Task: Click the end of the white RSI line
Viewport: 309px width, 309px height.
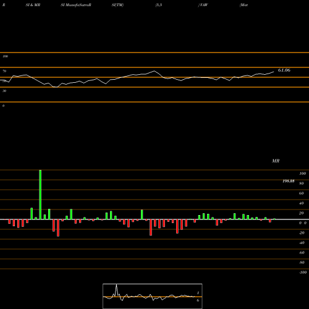Action: click(274, 72)
